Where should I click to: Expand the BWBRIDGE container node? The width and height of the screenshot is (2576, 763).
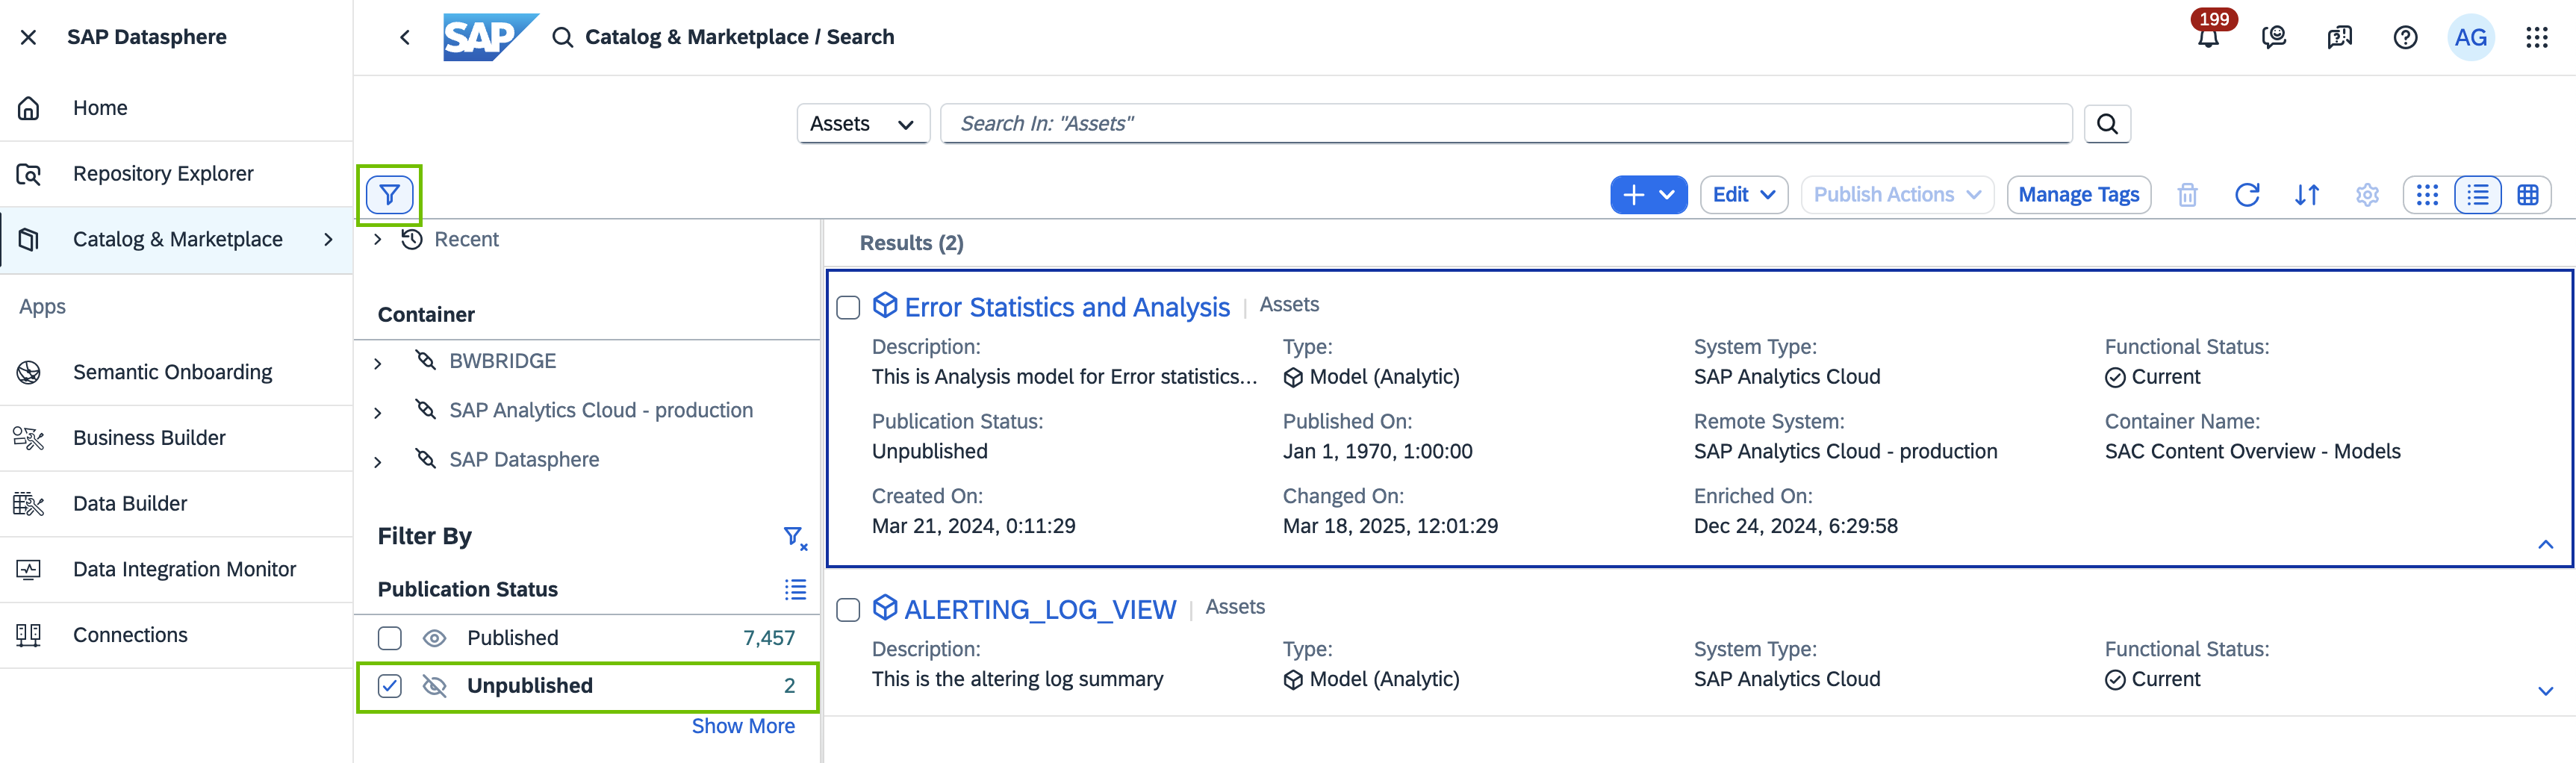[x=378, y=363]
